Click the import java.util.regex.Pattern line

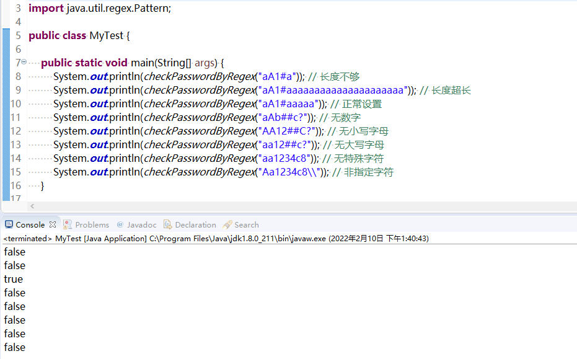click(x=100, y=8)
